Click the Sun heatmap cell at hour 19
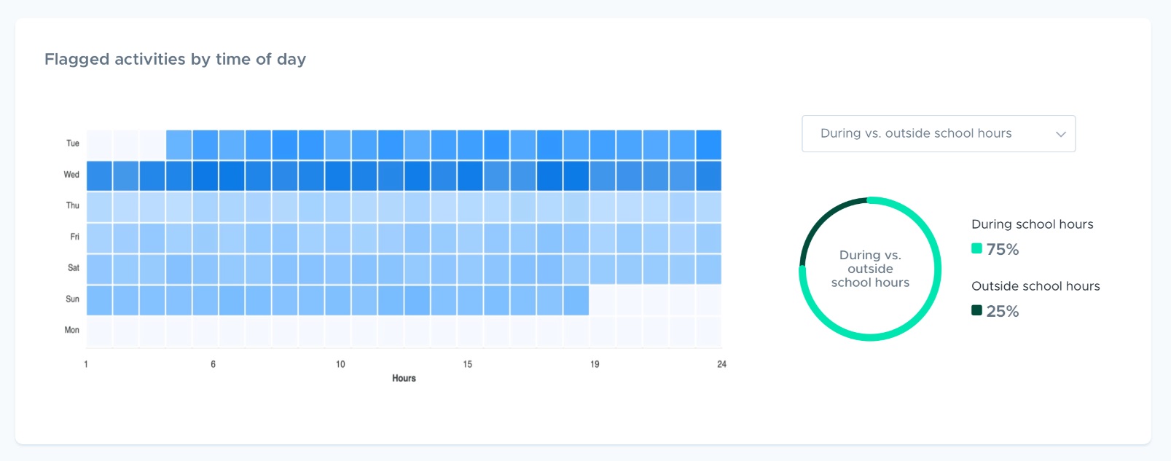1171x461 pixels. [576, 300]
